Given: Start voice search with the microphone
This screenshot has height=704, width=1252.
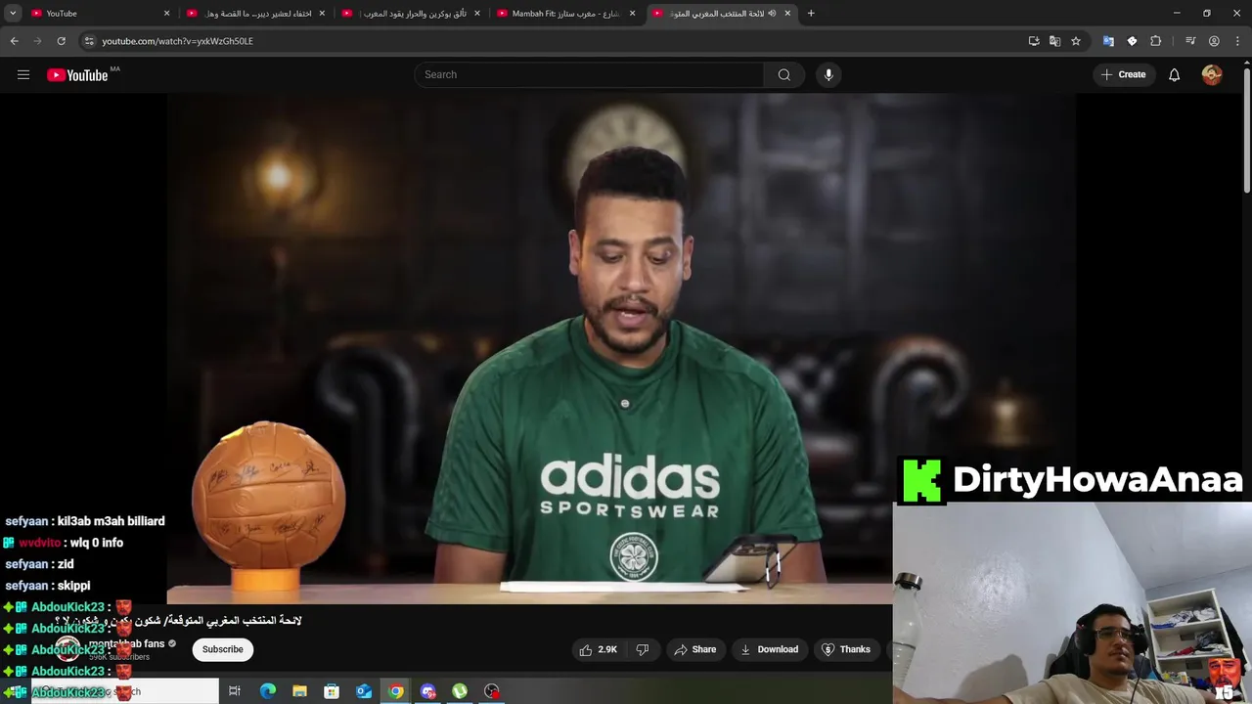Looking at the screenshot, I should point(828,74).
